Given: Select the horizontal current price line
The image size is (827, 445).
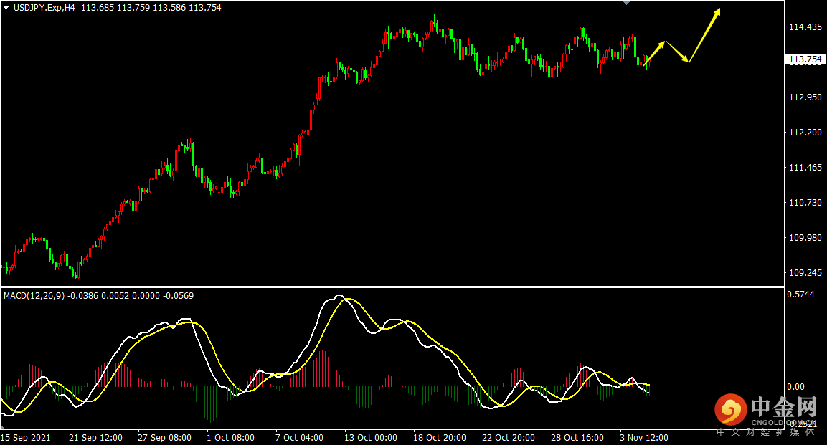Looking at the screenshot, I should tap(359, 59).
